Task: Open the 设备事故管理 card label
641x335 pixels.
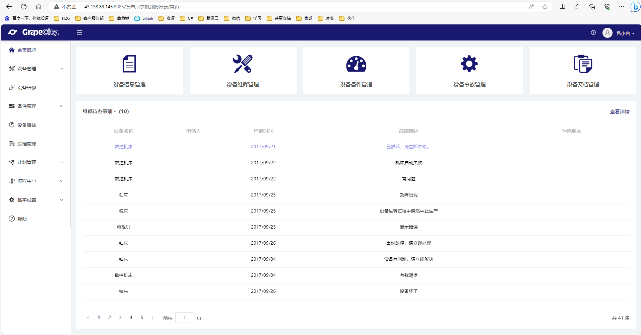Action: point(469,84)
